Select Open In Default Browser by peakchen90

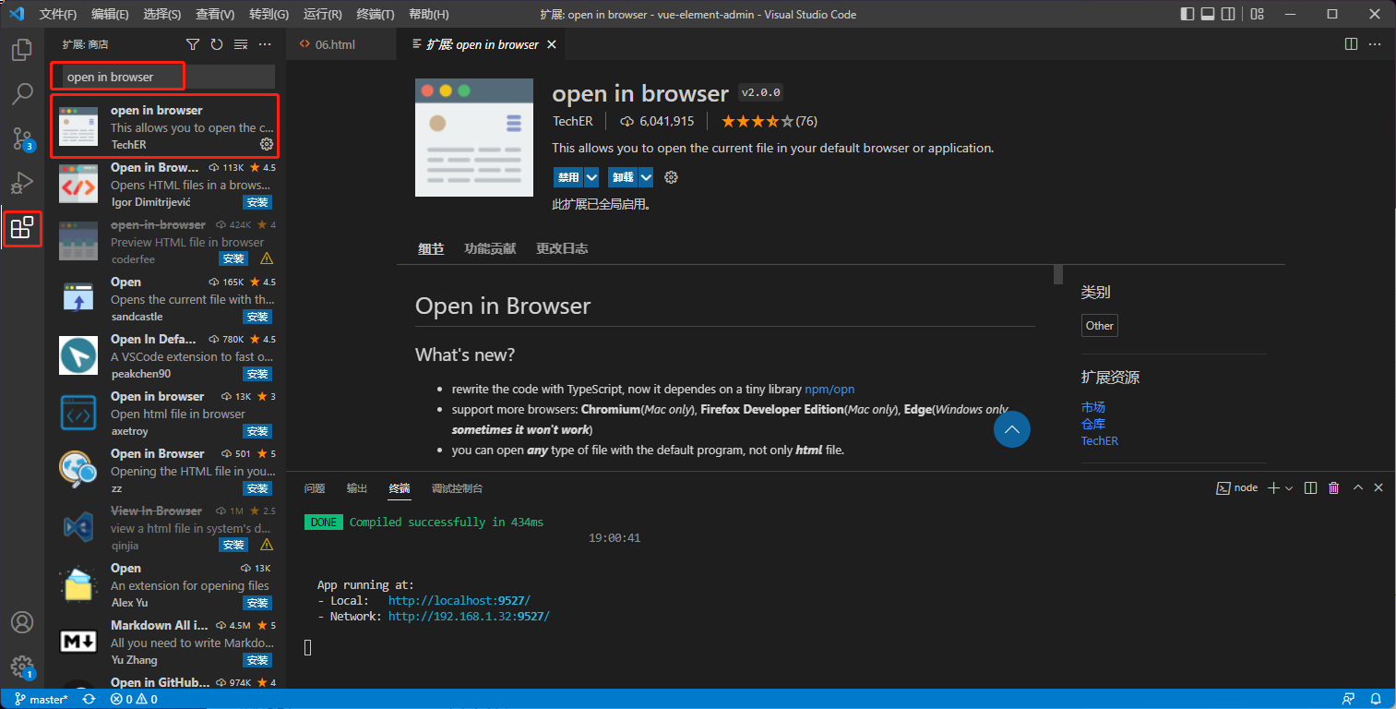[167, 356]
